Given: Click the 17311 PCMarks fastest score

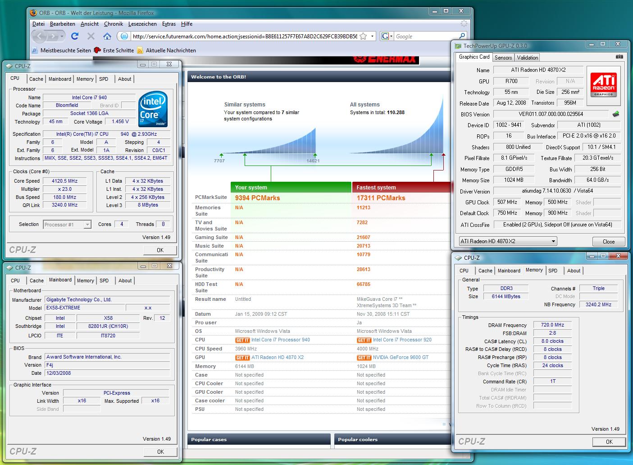Looking at the screenshot, I should (381, 198).
